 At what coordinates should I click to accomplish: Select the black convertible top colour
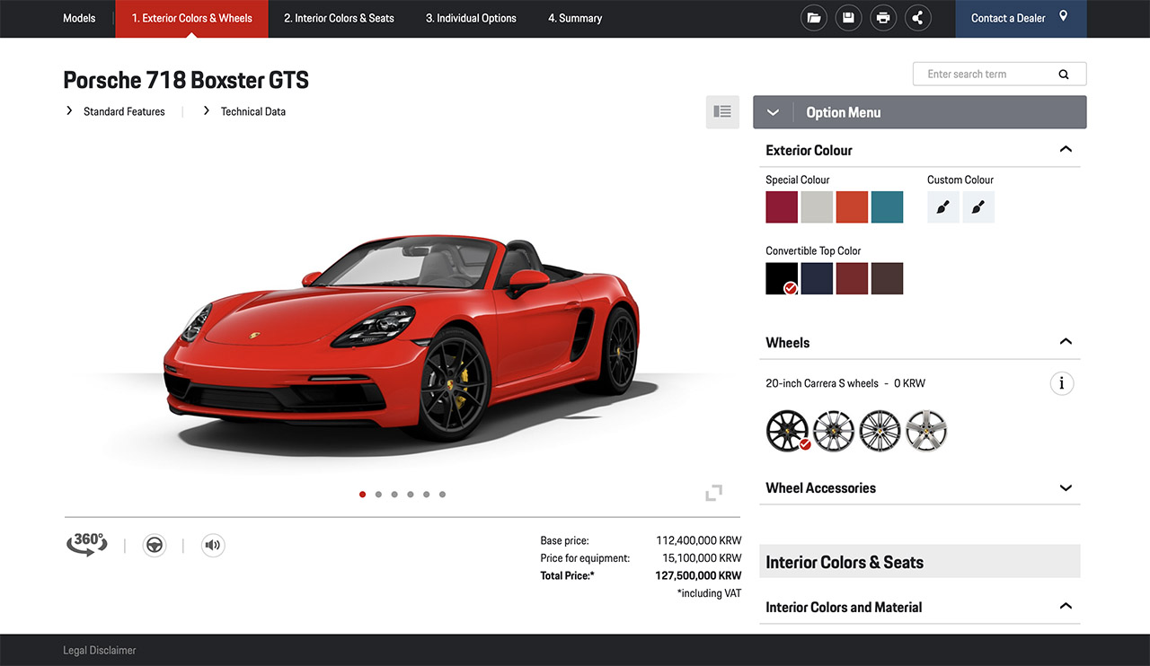782,278
